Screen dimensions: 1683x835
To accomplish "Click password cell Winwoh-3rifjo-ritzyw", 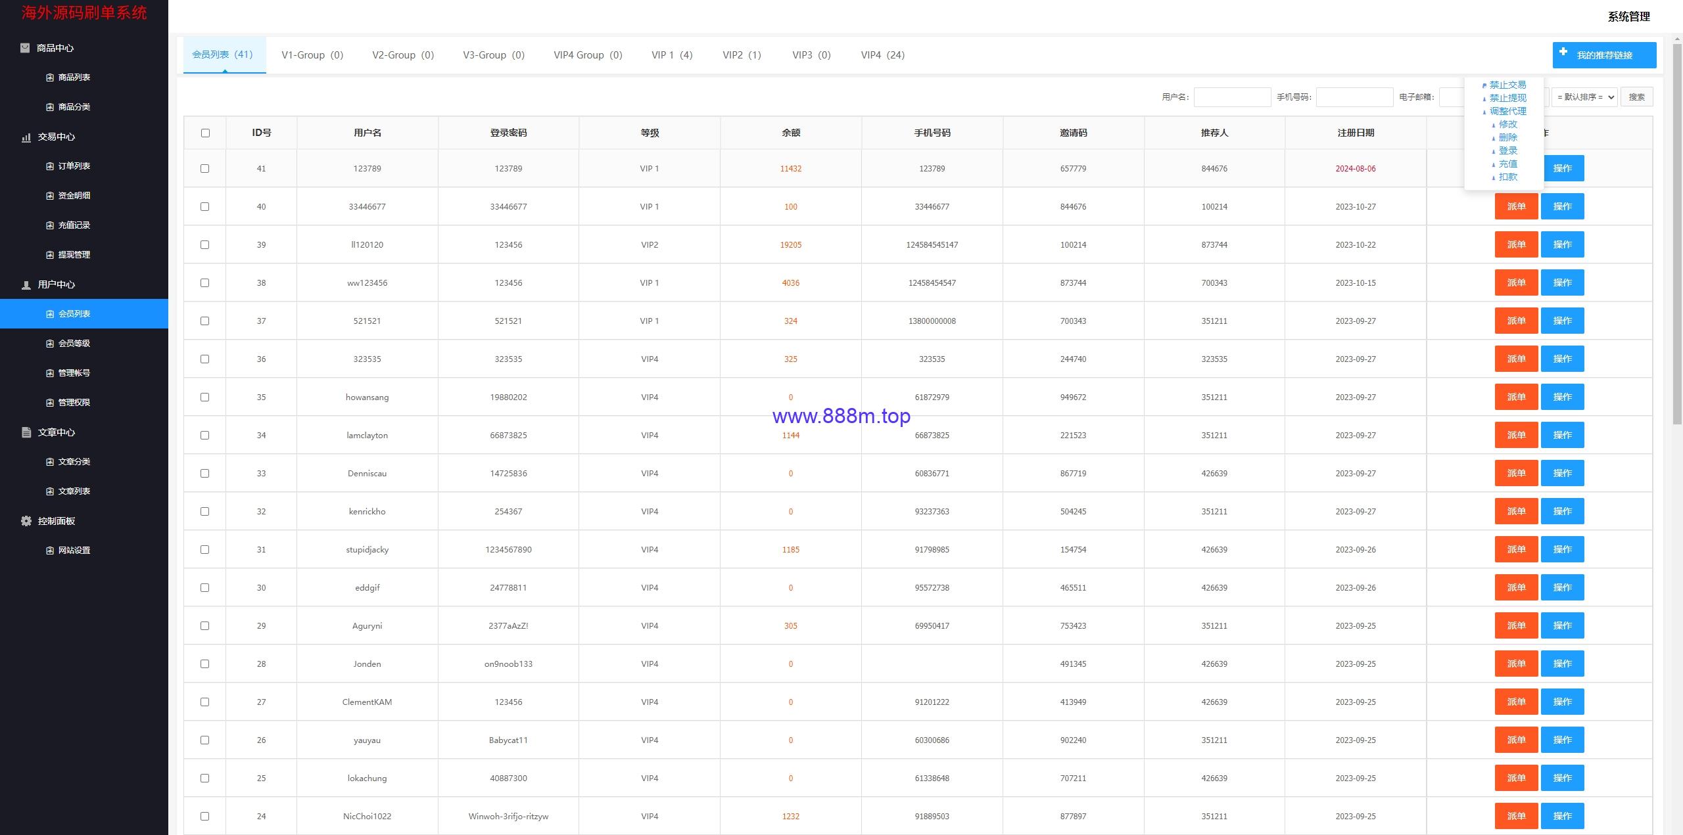I will (508, 817).
